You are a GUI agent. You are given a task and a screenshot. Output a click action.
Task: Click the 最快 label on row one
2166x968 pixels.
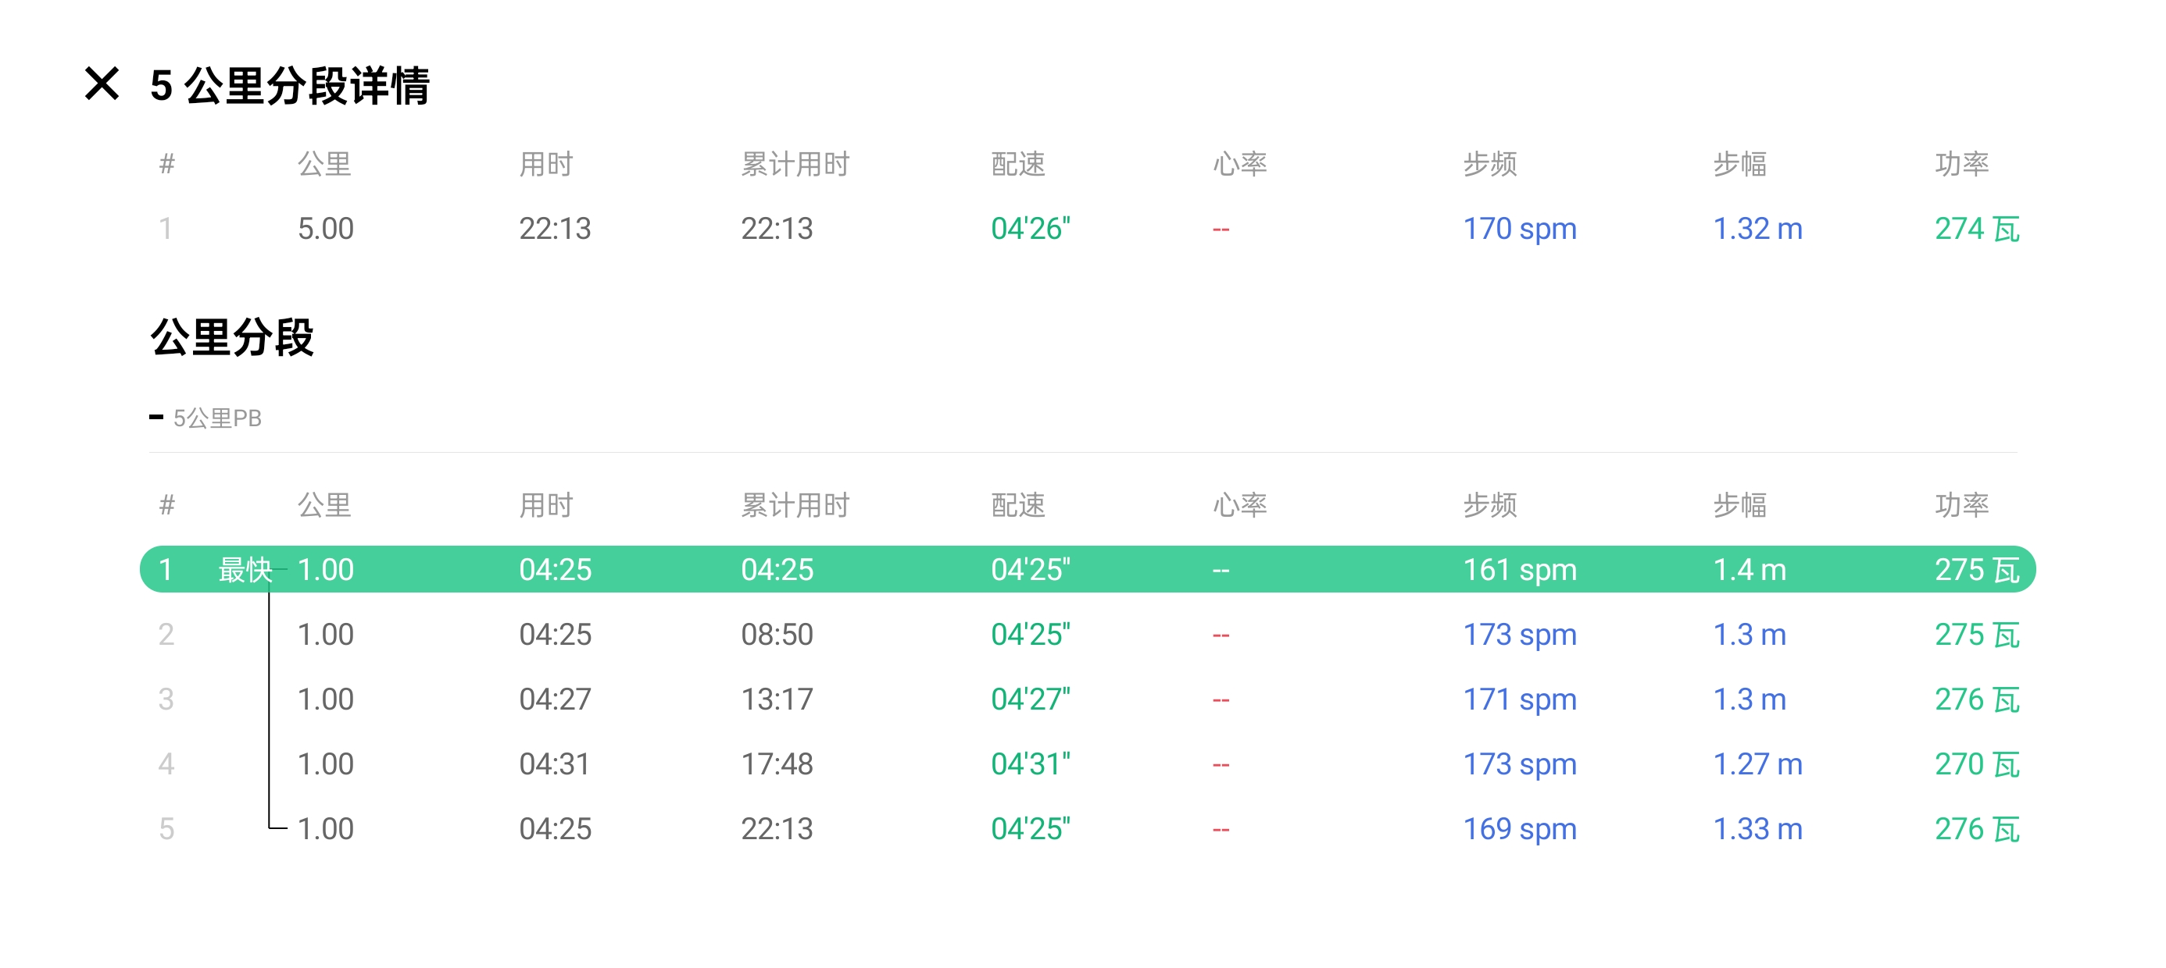tap(244, 570)
